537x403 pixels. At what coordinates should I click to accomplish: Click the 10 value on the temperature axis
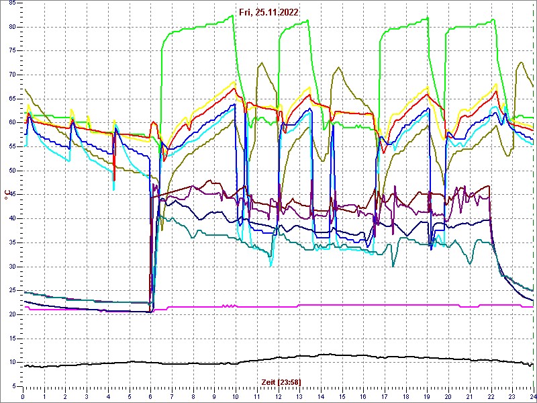coord(11,363)
